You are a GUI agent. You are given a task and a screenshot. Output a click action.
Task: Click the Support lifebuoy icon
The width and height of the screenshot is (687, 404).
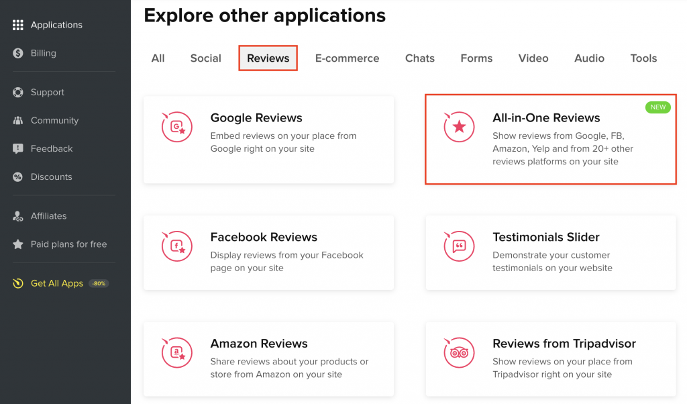pos(18,93)
